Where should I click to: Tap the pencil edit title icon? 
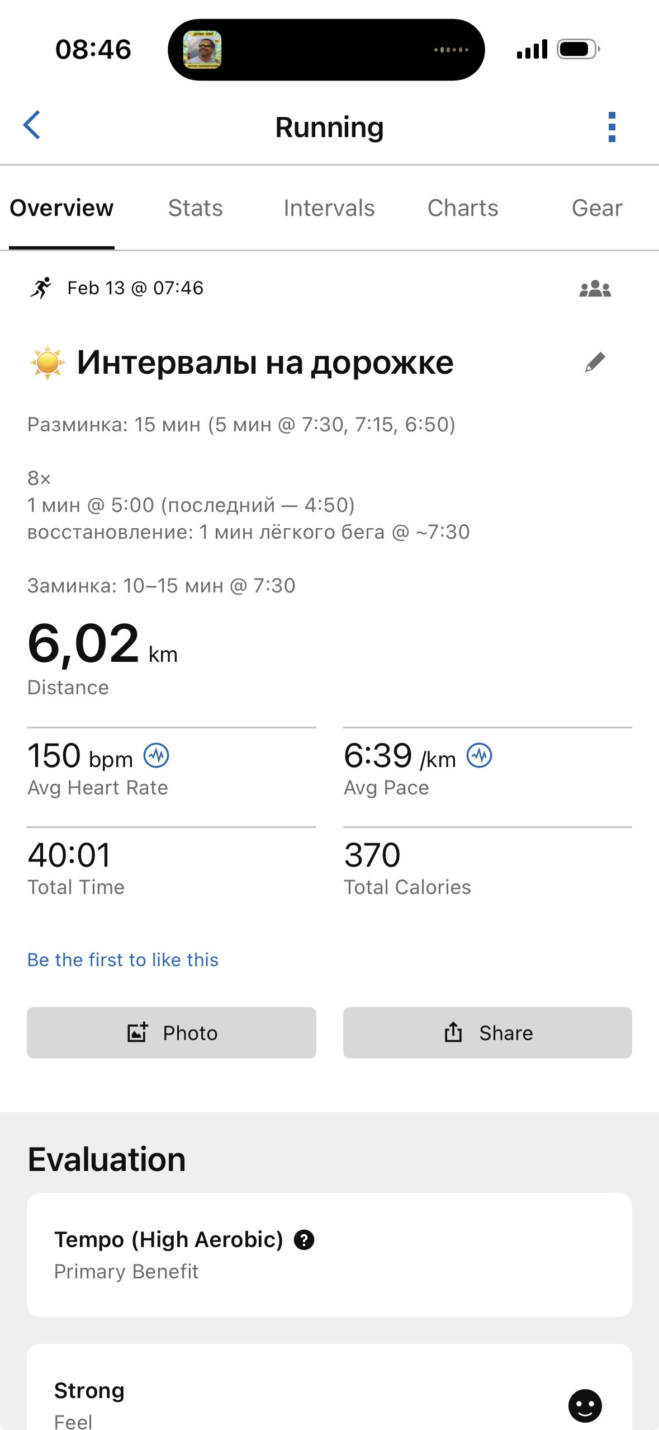coord(595,362)
